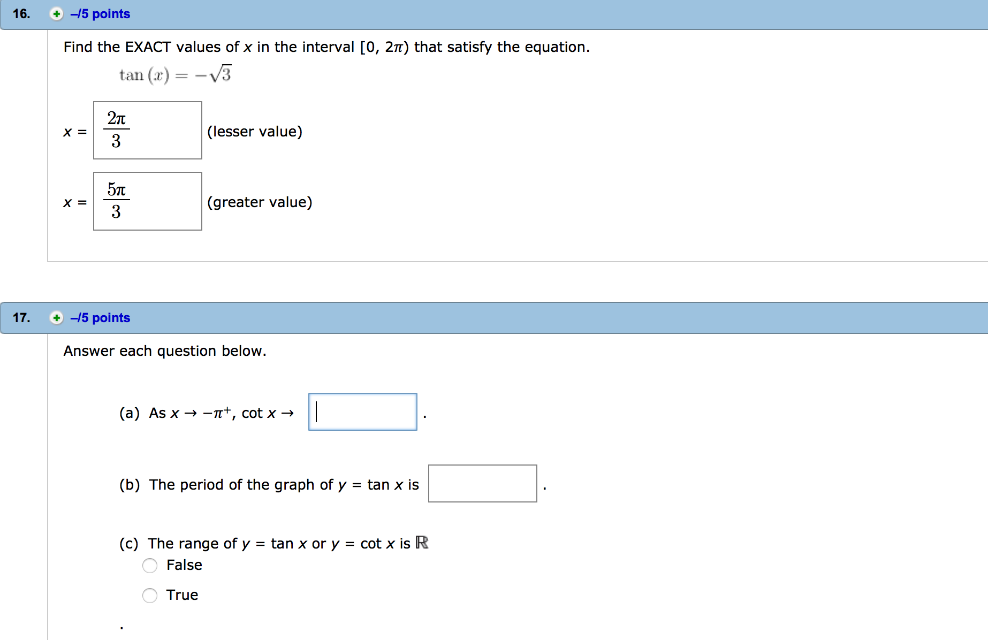Click question number 16 header
988x640 pixels.
point(21,14)
